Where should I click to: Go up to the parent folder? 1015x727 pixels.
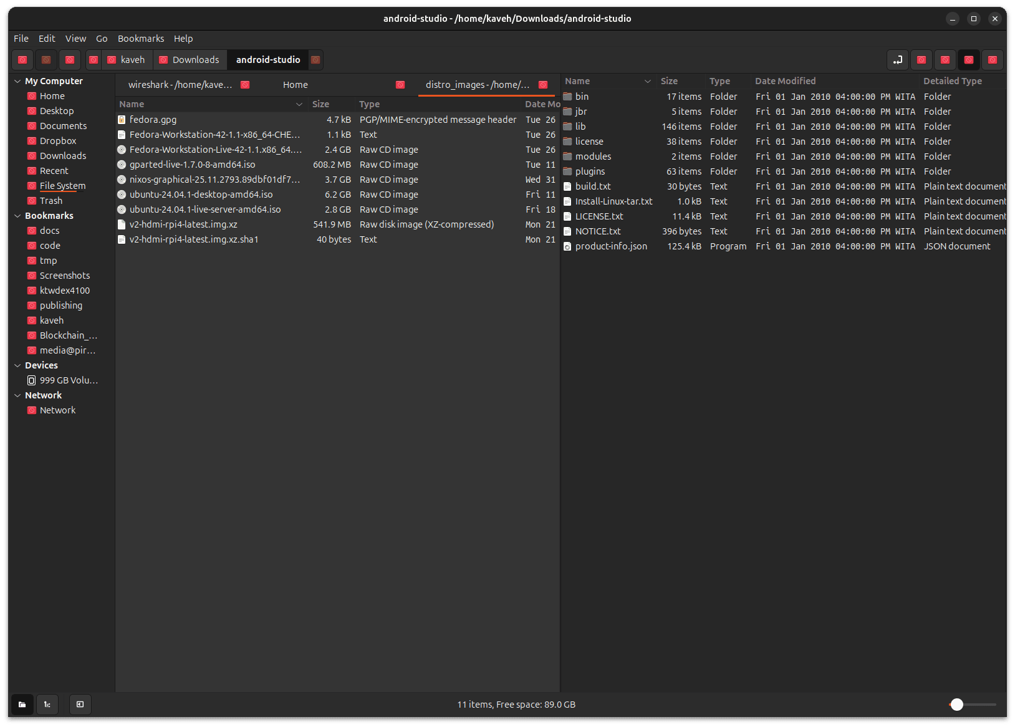click(x=70, y=60)
